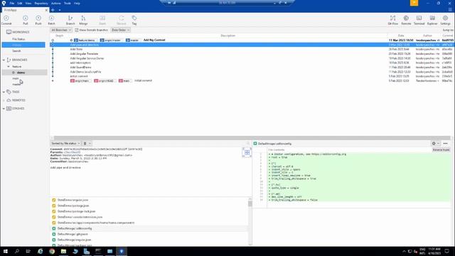Click the Jump to field
The height and width of the screenshot is (256, 455).
tap(447, 30)
